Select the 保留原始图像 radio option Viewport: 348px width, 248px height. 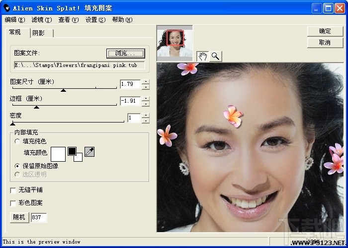[17, 166]
